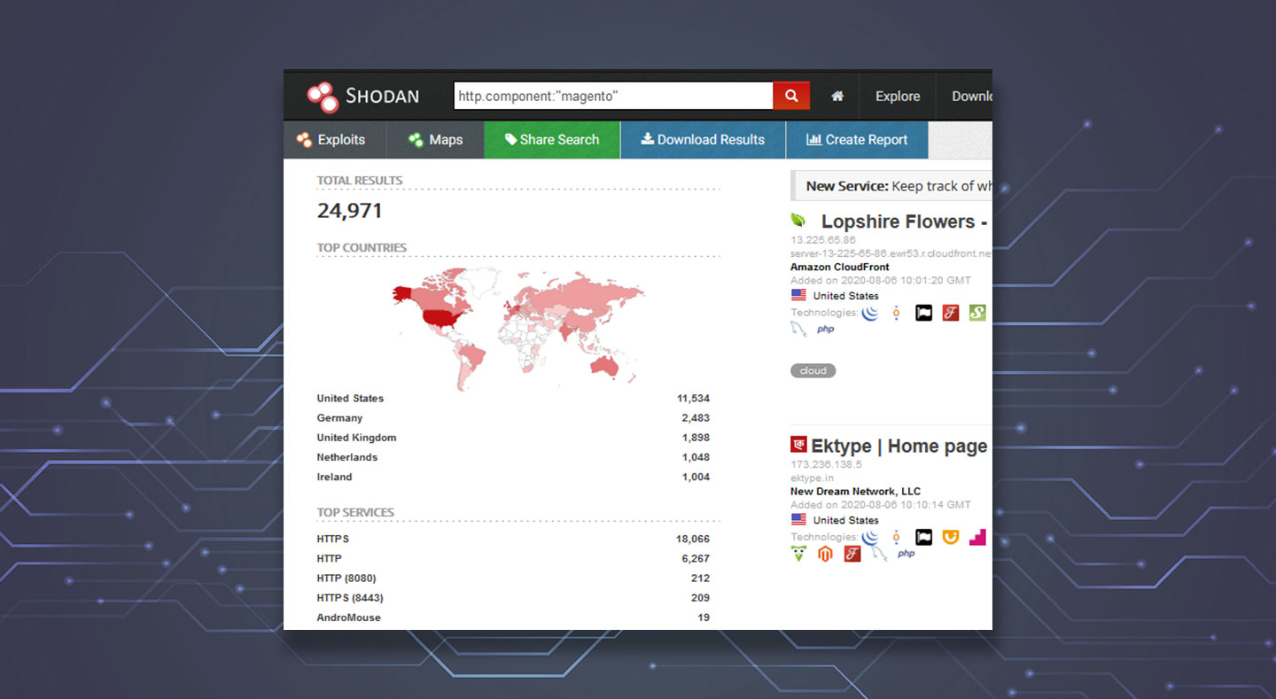Click the php icon under Lopshire Flowers
1276x699 pixels.
[x=825, y=330]
